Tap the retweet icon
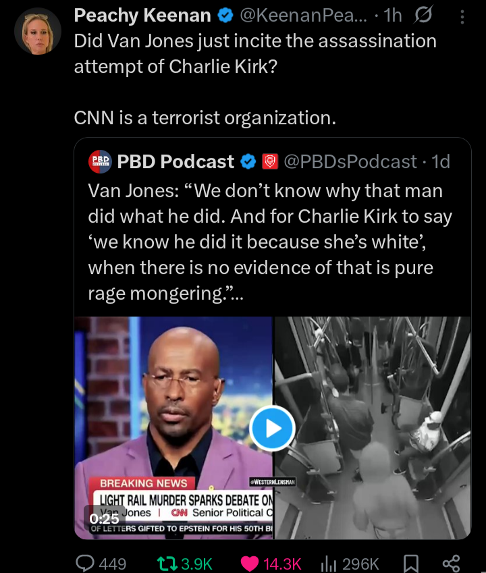This screenshot has height=573, width=486. point(166,564)
